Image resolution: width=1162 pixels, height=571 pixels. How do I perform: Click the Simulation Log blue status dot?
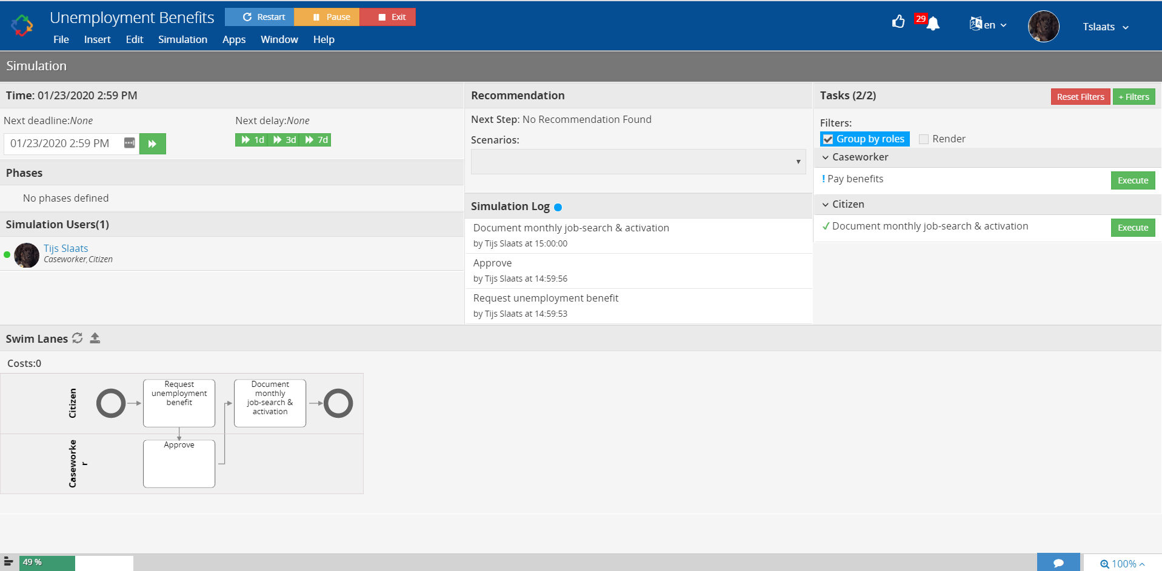click(558, 207)
